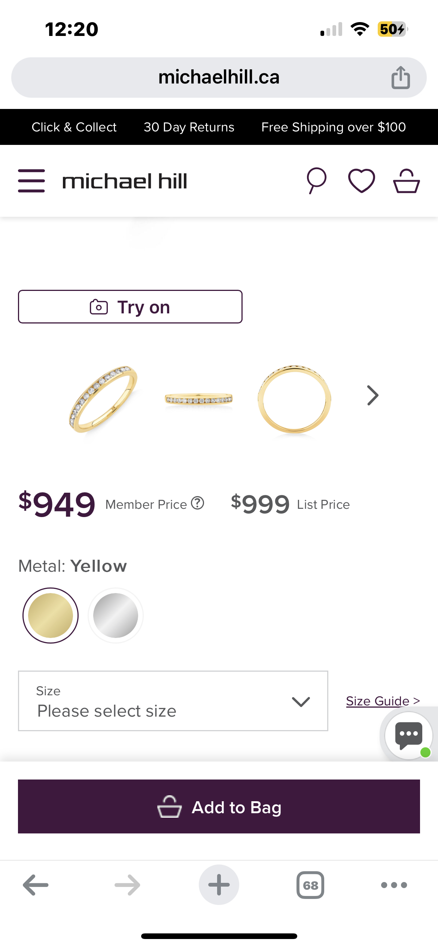The height and width of the screenshot is (948, 438).
Task: Select the Yellow metal swatch
Action: [51, 616]
